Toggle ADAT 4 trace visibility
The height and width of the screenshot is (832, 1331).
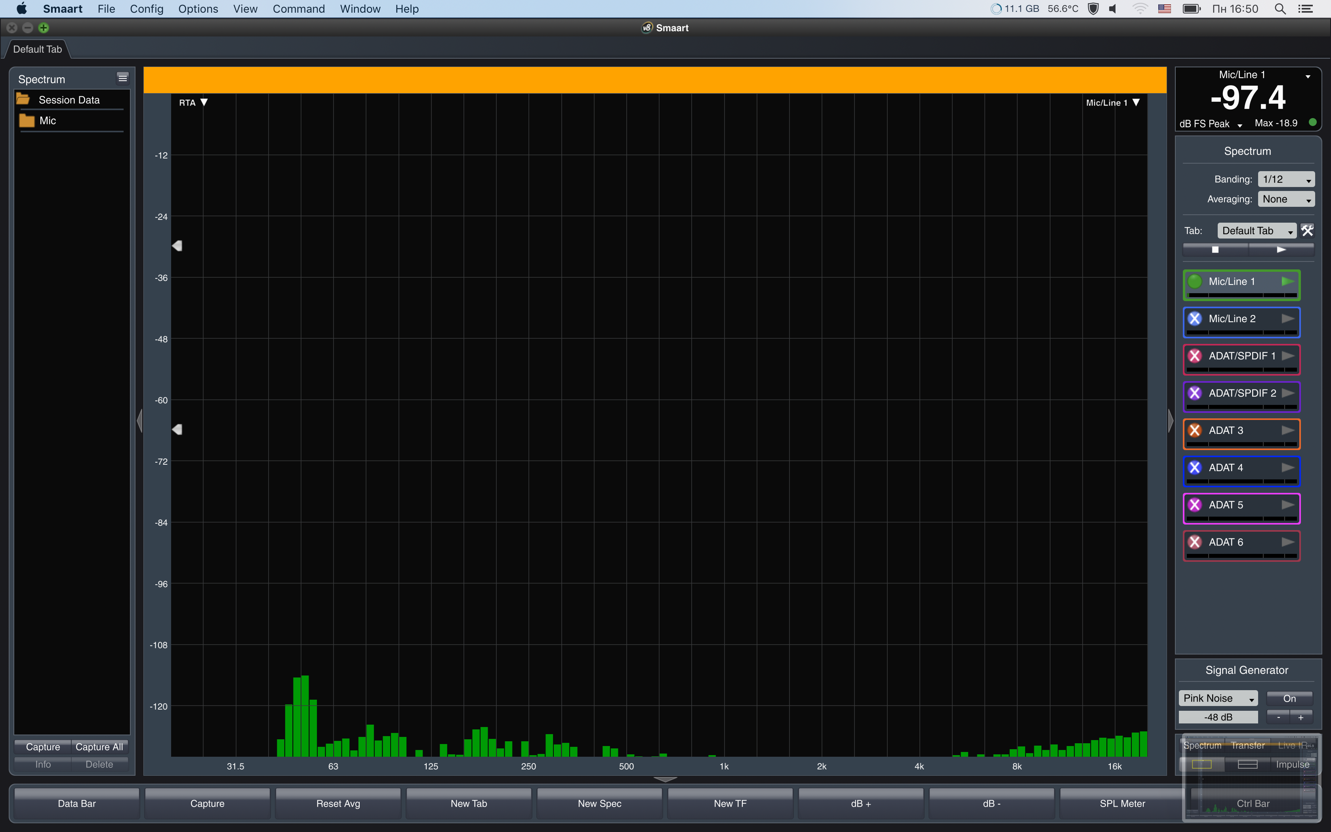click(x=1195, y=468)
